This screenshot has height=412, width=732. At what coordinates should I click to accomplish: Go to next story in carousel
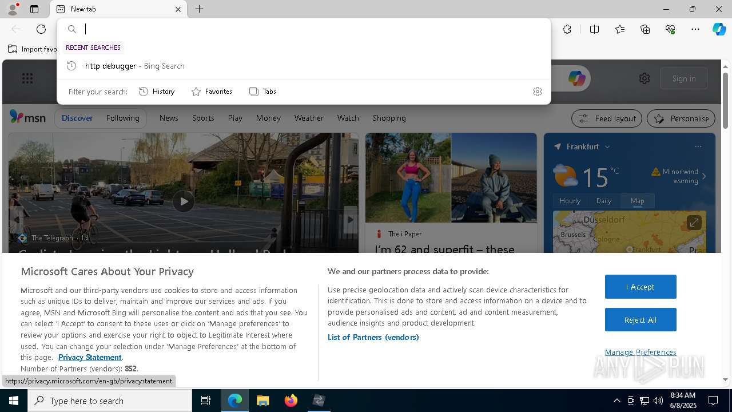[350, 219]
